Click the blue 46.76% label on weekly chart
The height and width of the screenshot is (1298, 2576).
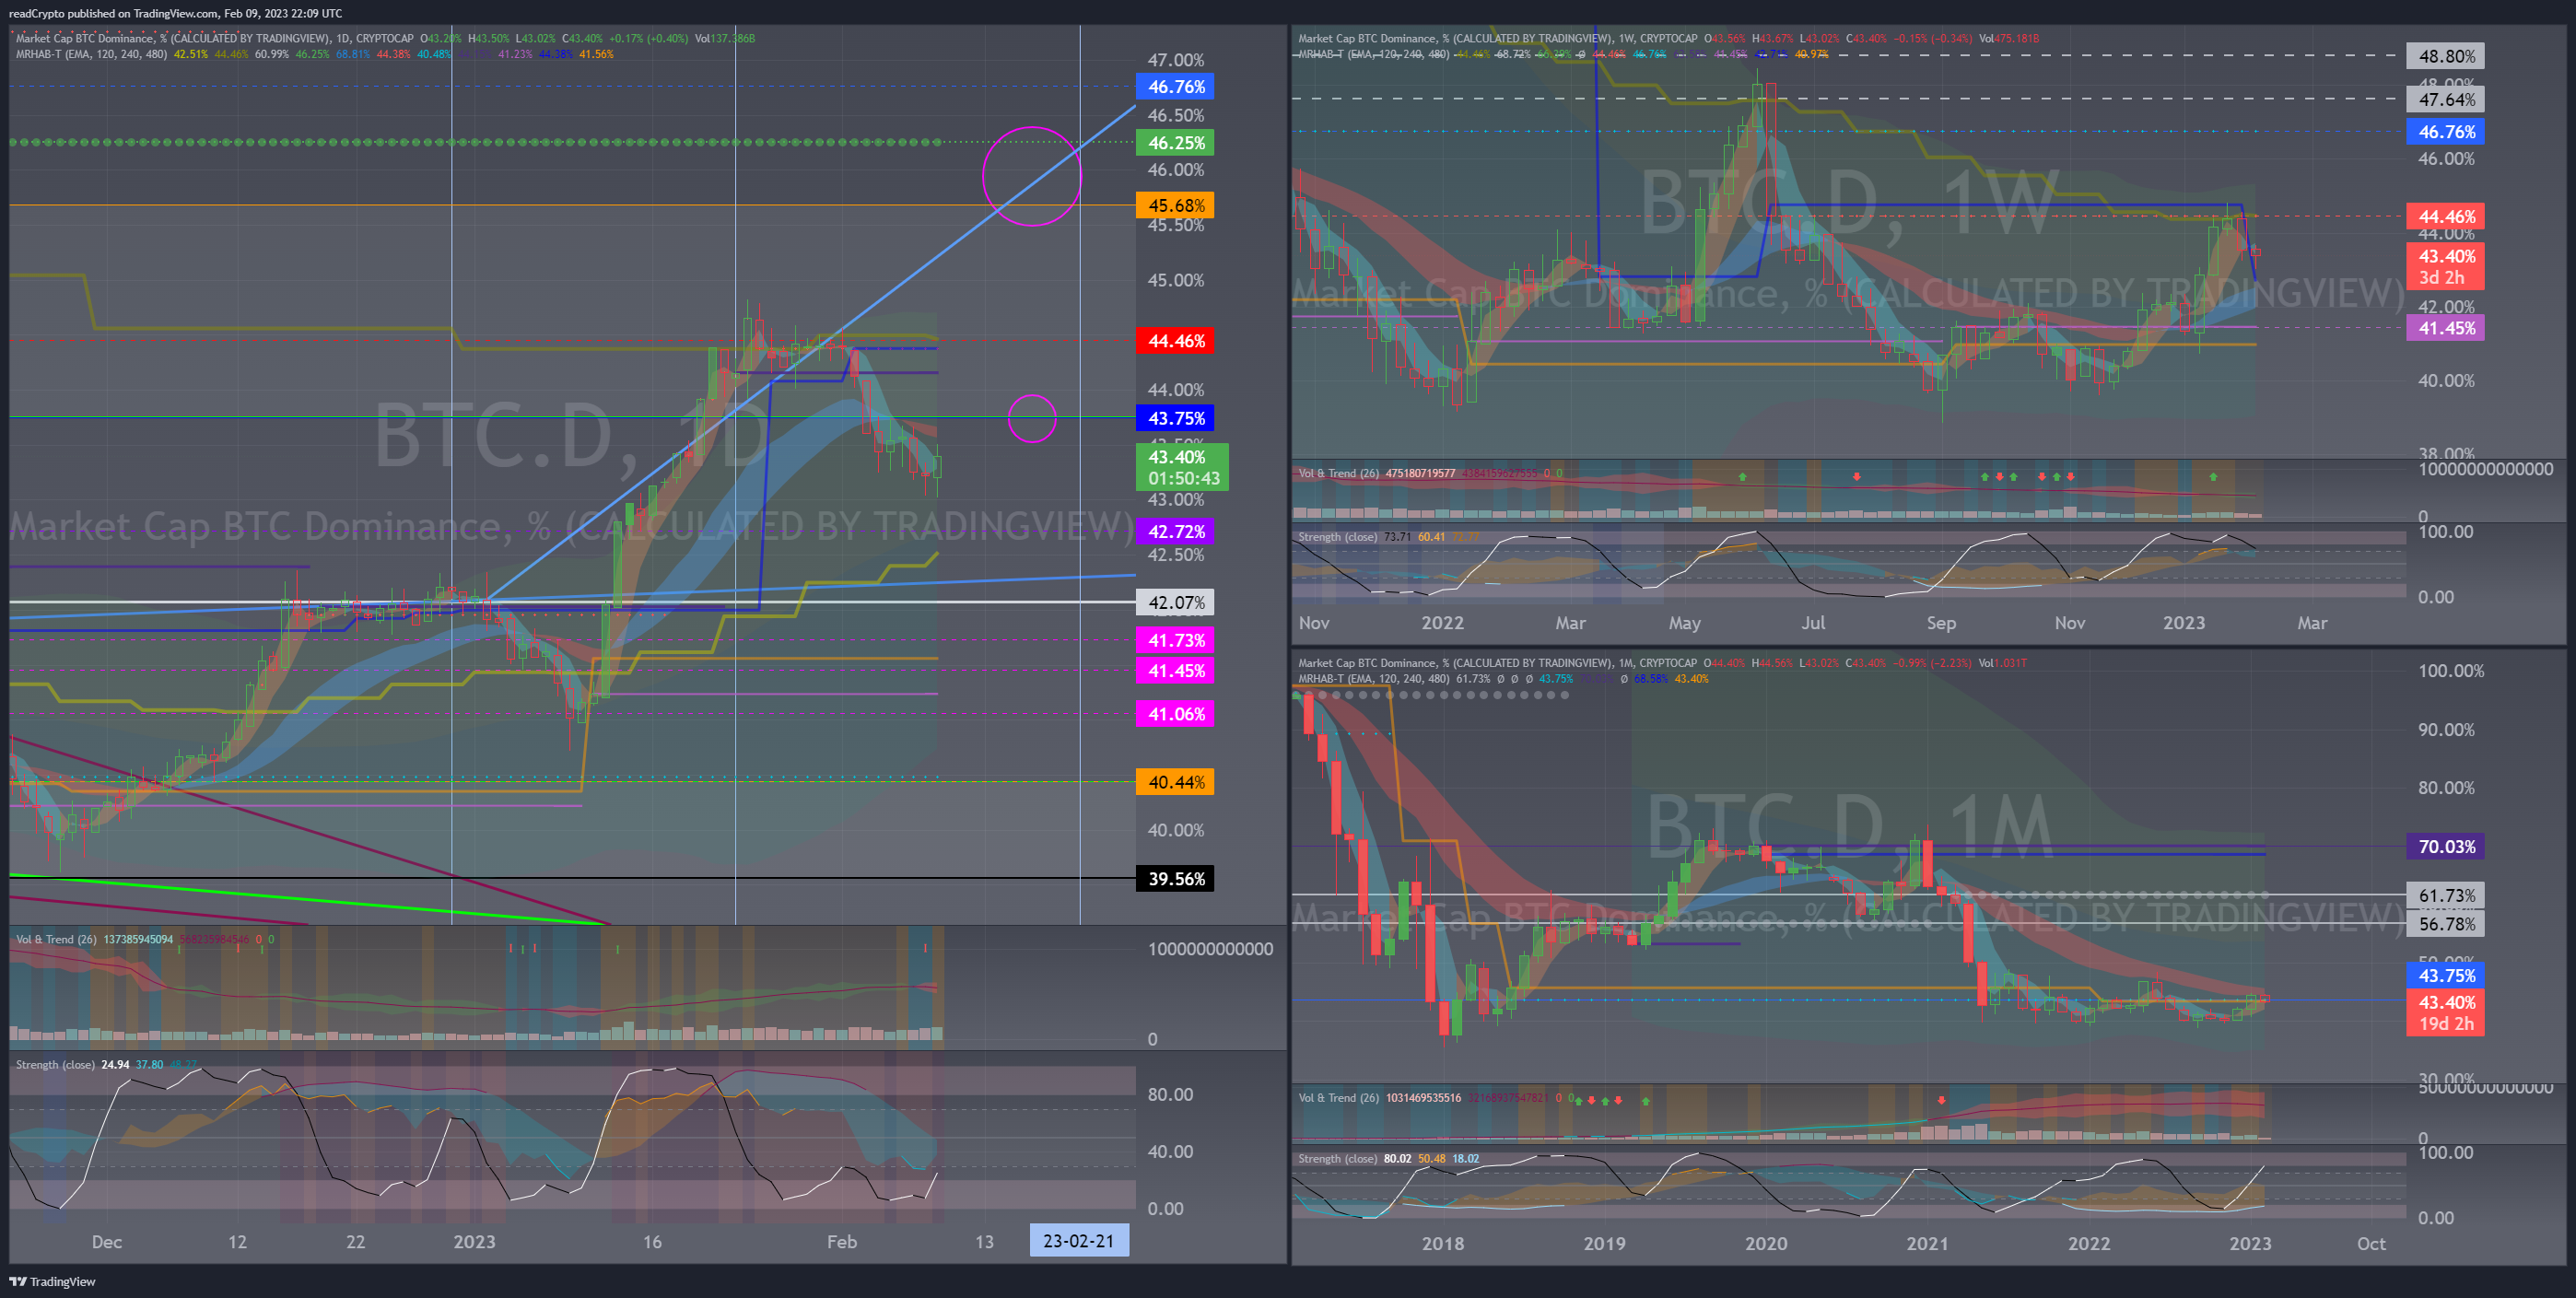(2445, 131)
